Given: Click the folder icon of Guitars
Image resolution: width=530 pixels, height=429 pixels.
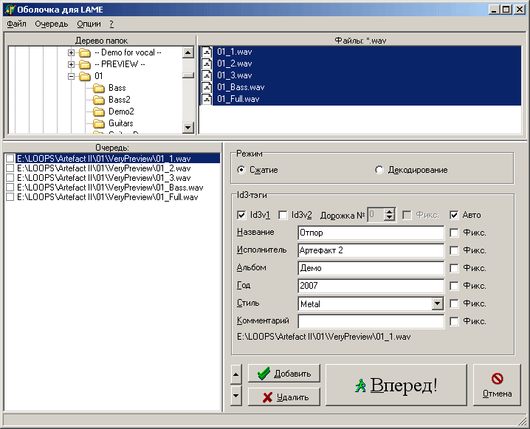Looking at the screenshot, I should point(99,124).
